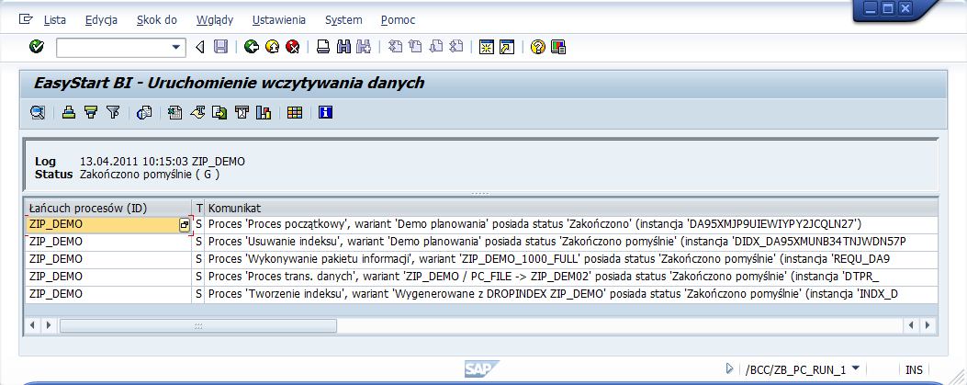Click the T column header

tap(198, 208)
